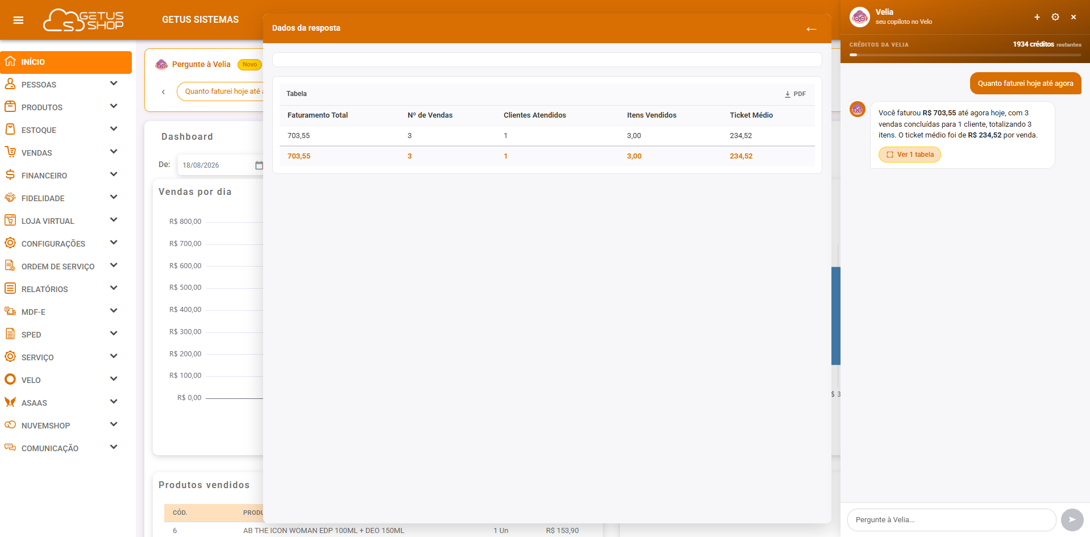Expand the CONFIGURAÇÕES chevron
1090x537 pixels.
(x=114, y=243)
